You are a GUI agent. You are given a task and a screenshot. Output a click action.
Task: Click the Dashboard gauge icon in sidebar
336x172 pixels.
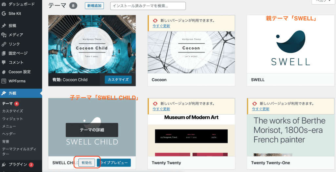pos(4,4)
